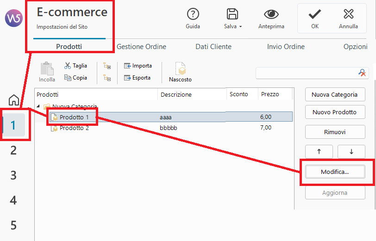This screenshot has height=241, width=376.
Task: Click the Nuovo Prodotto button
Action: click(335, 112)
